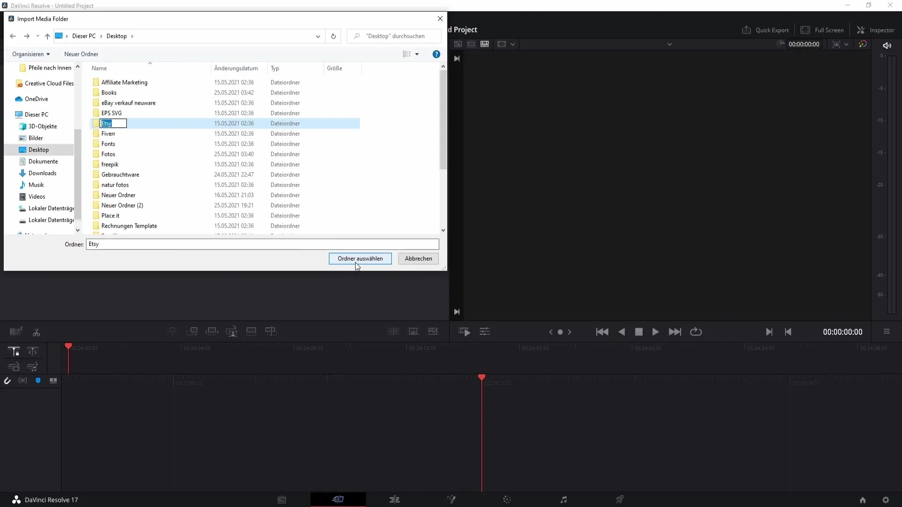Screen dimensions: 902x507
Task: Click Neuer Ordner in dialog toolbar
Action: coord(81,54)
